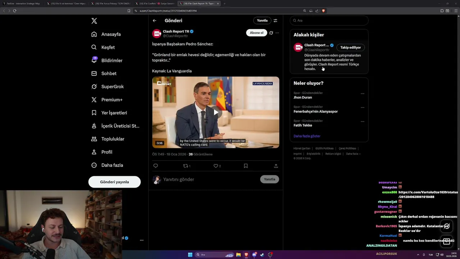Open Windows Start menu

[x=190, y=255]
